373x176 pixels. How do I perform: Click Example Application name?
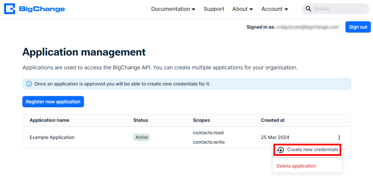click(x=52, y=137)
